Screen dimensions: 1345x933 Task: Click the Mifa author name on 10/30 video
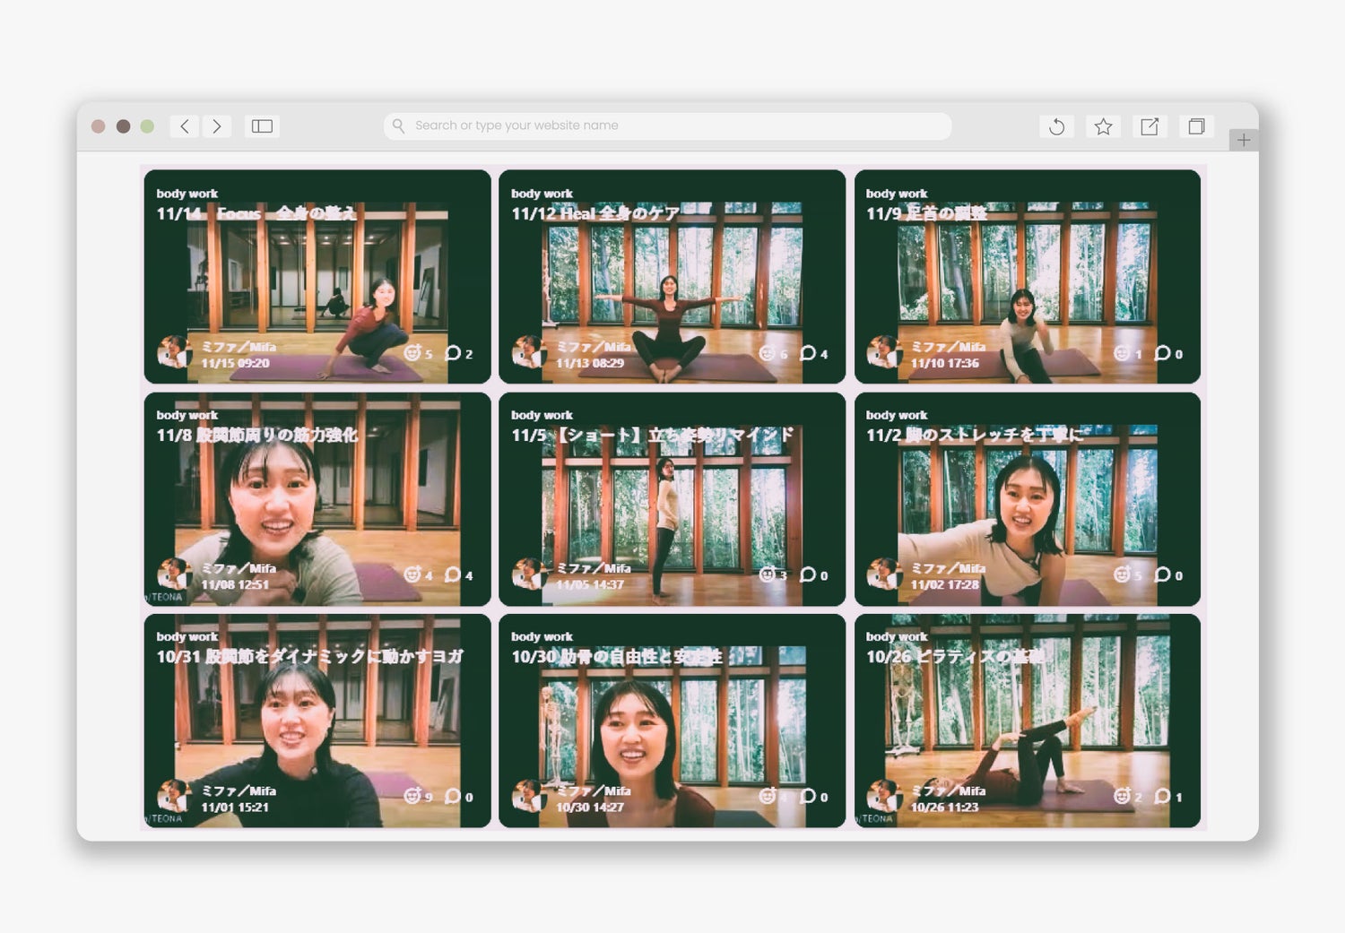point(594,790)
